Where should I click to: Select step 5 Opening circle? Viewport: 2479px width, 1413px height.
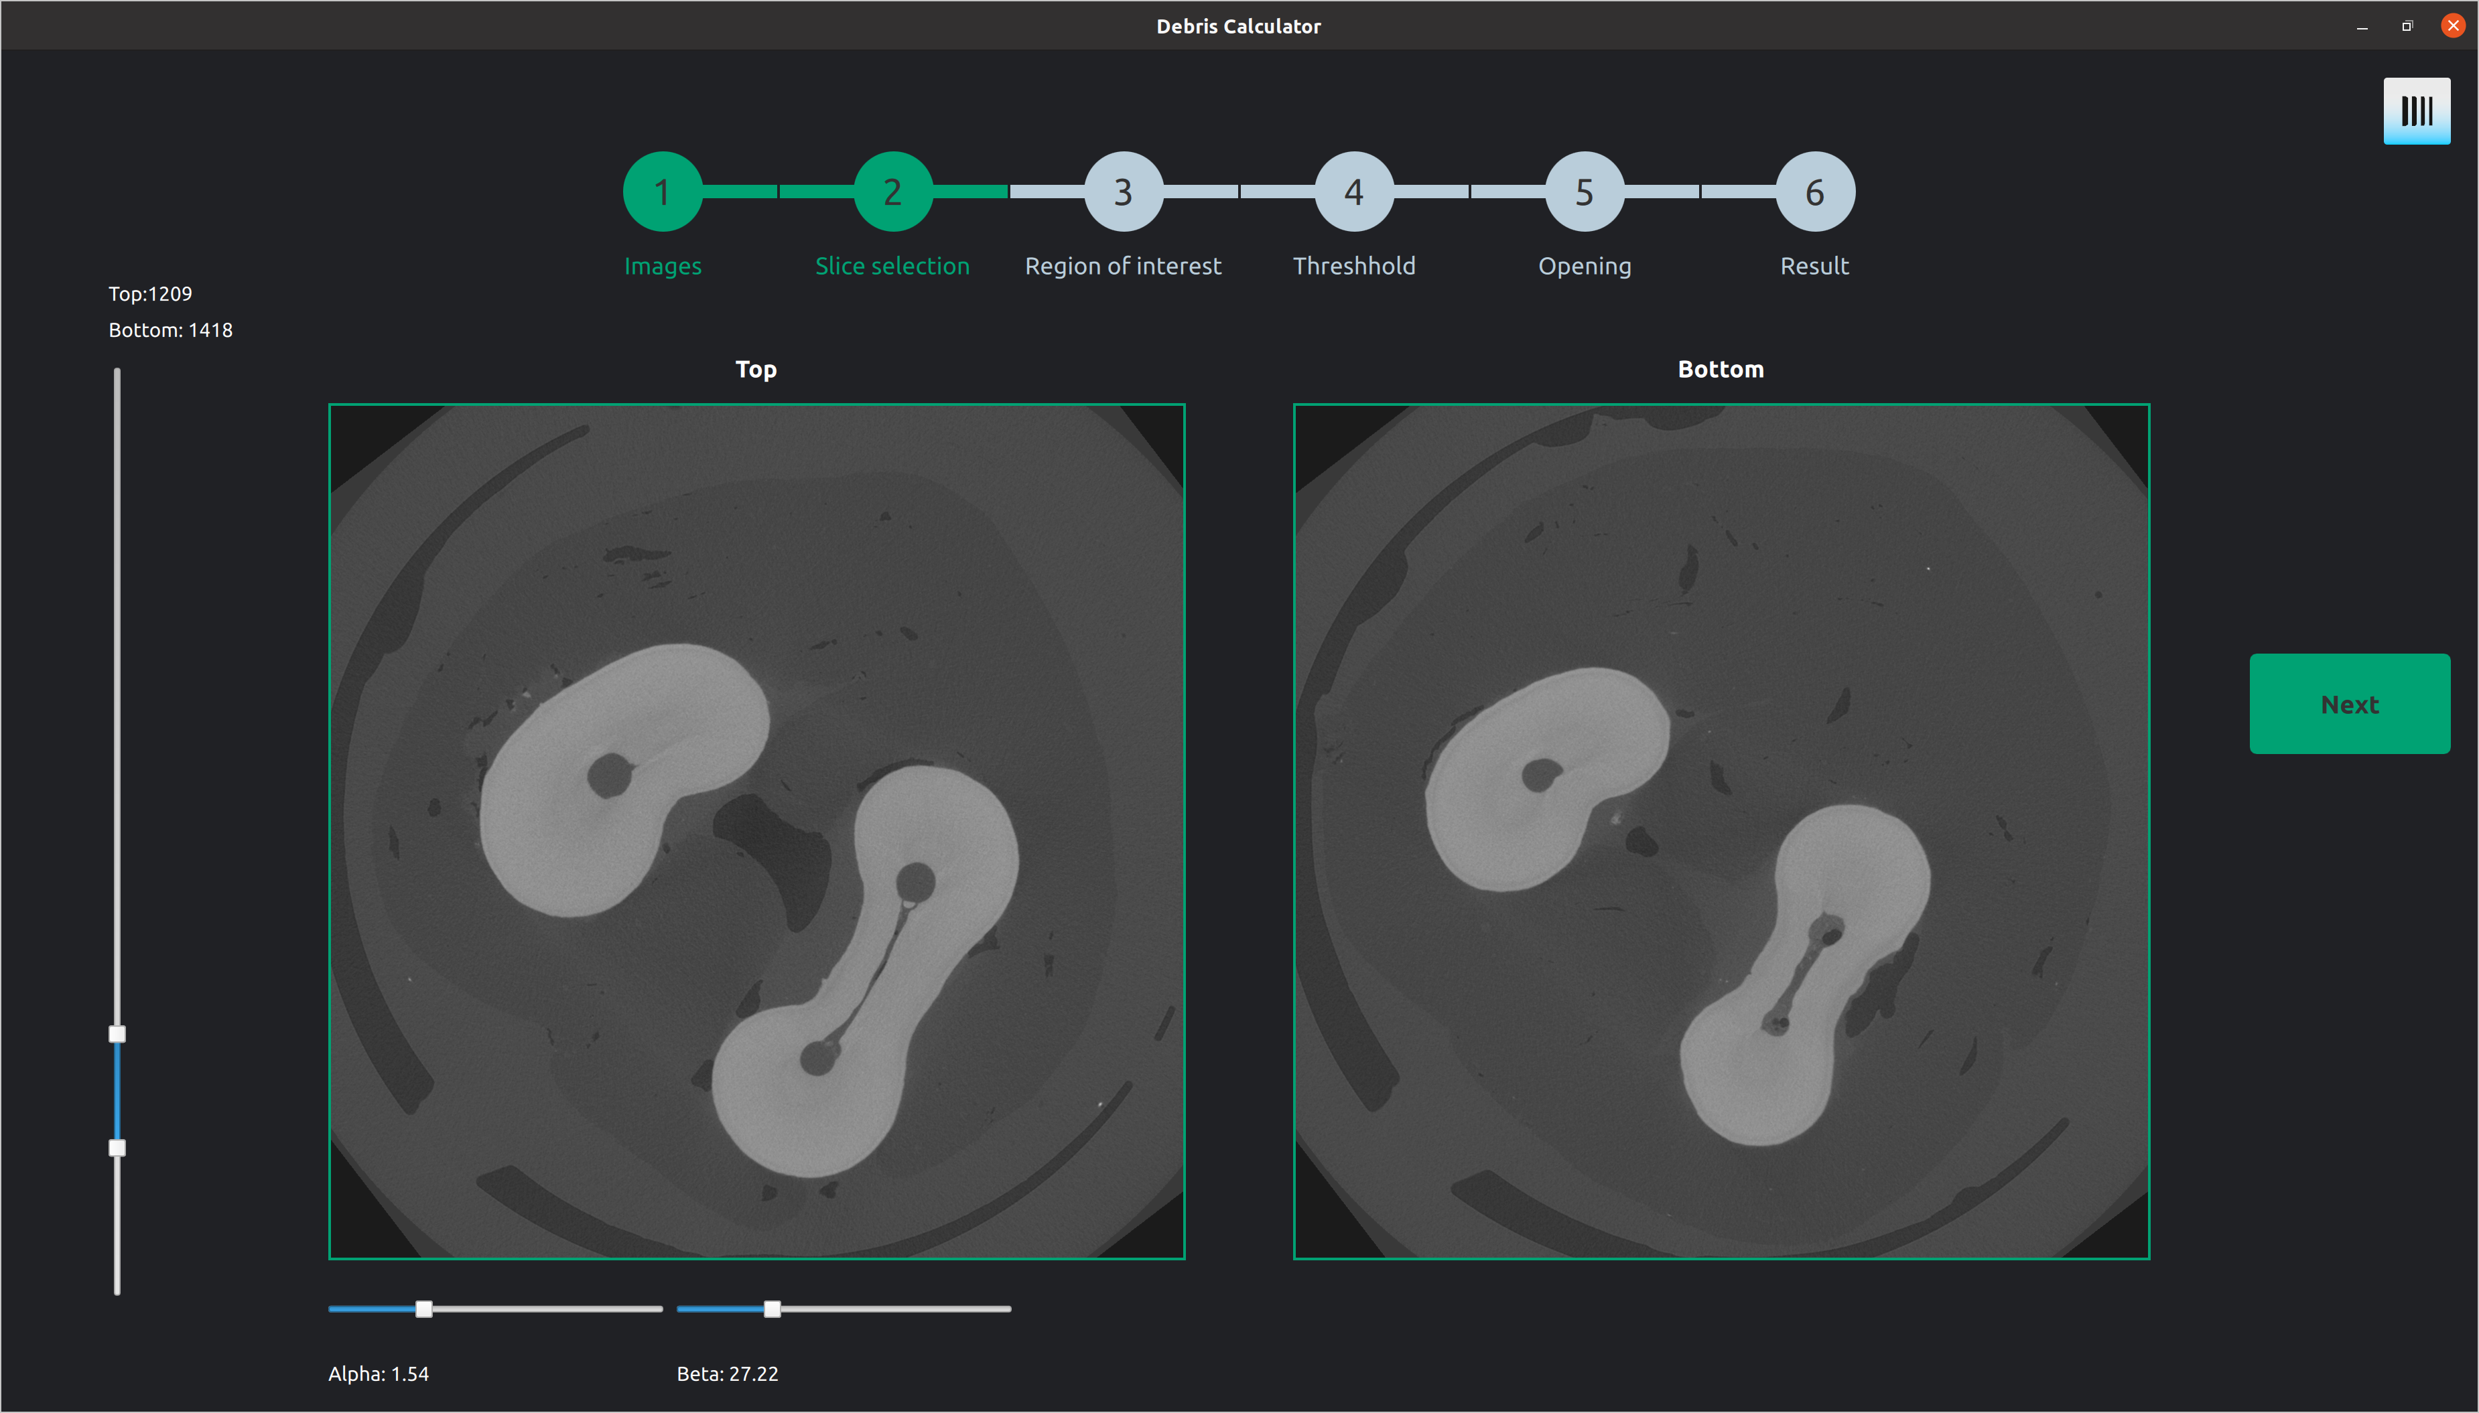click(1584, 192)
